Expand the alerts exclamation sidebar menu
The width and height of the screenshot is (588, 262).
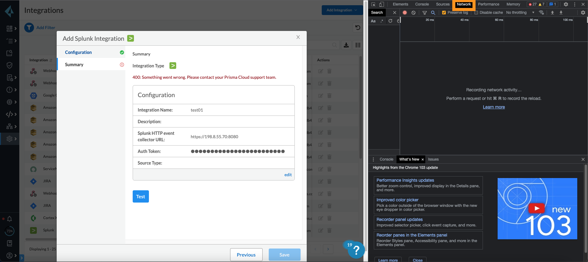[x=11, y=90]
